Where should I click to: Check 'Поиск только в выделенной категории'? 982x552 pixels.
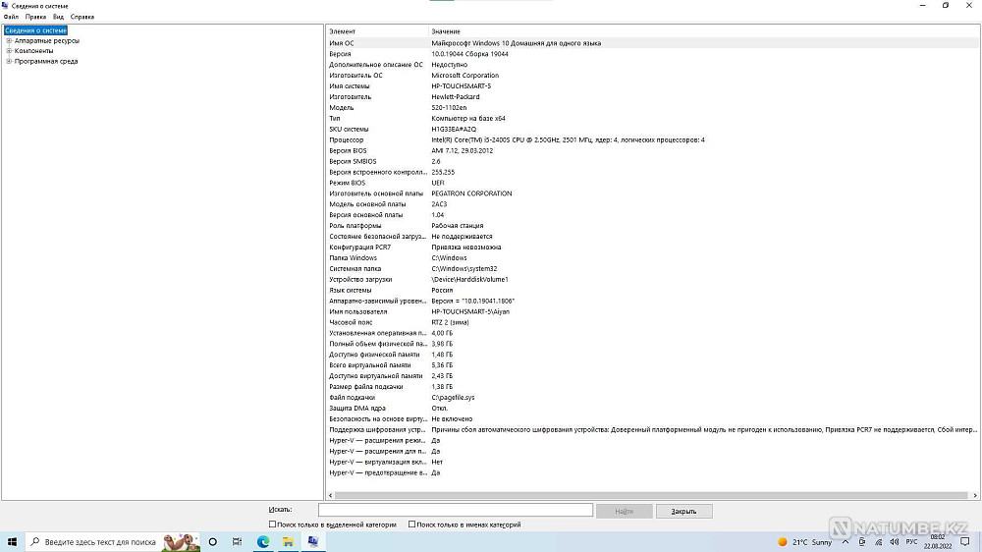point(272,524)
